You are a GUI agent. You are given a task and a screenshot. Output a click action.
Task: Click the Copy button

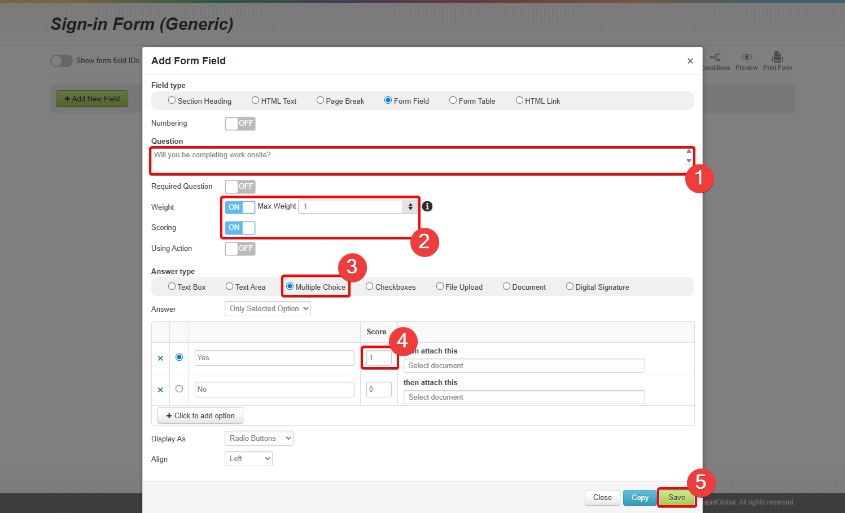(640, 498)
